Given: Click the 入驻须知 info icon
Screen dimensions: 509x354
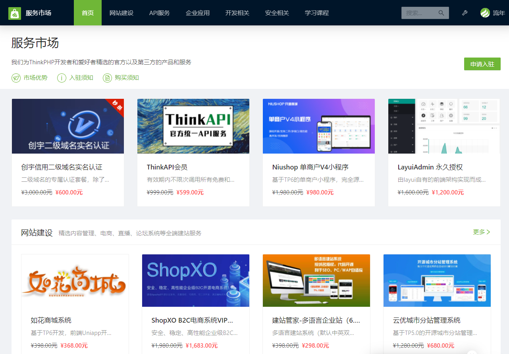Looking at the screenshot, I should (x=62, y=78).
